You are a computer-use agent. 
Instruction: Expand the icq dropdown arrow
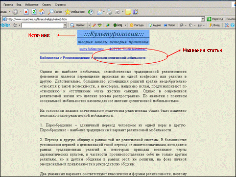(x=125, y=25)
